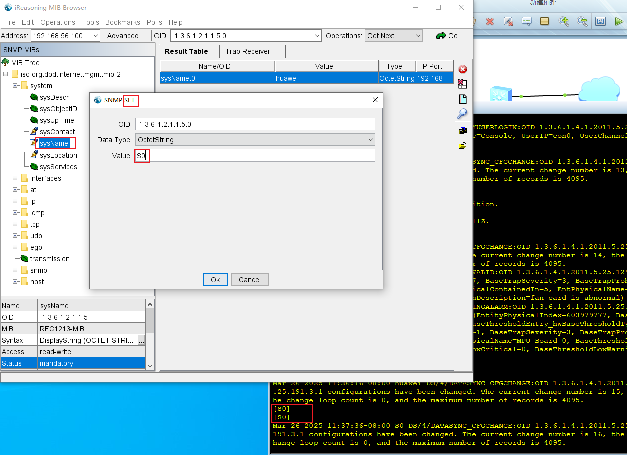Select the sysLocation node in the MIB Tree
This screenshot has width=627, height=455.
(59, 155)
